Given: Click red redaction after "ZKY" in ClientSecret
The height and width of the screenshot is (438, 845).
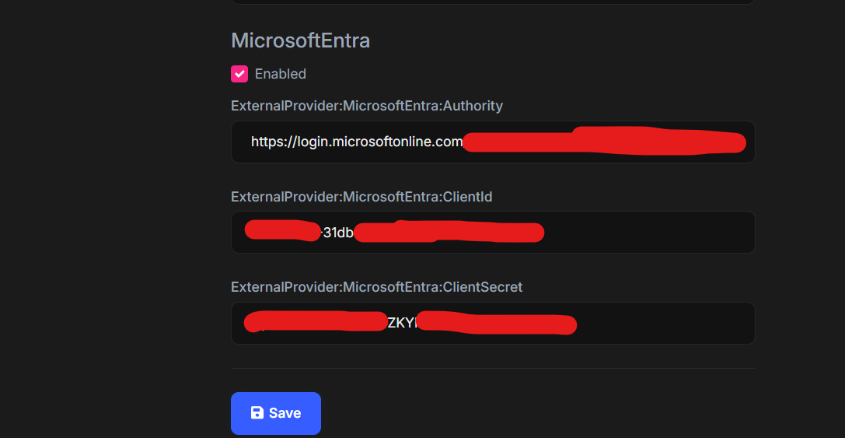Looking at the screenshot, I should (496, 323).
